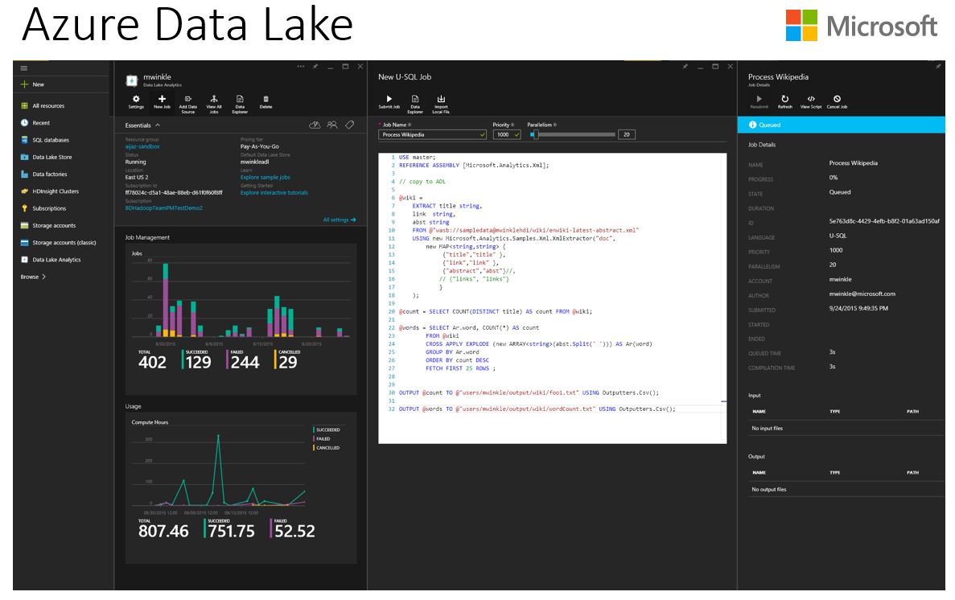955x600 pixels.
Task: Click the info icon beside Job Name
Action: pyautogui.click(x=410, y=125)
